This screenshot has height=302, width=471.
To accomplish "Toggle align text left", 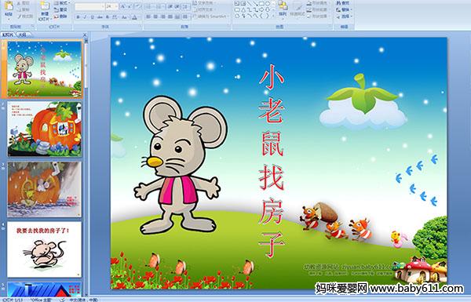I will click(x=148, y=16).
